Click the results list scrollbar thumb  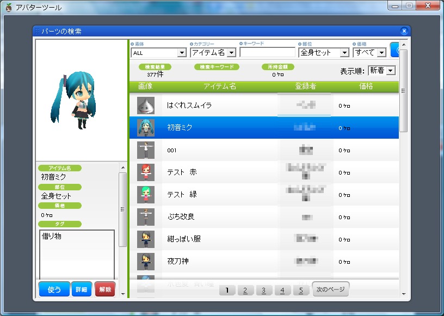tap(404, 91)
